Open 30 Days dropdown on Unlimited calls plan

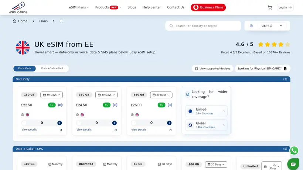pos(272,166)
